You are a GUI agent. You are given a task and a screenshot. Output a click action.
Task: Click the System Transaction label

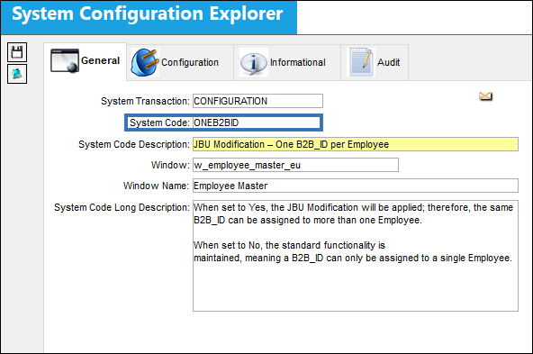click(x=145, y=102)
